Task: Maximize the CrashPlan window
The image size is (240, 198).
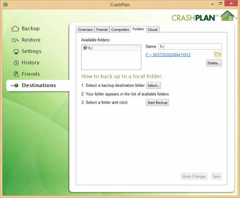Action: click(x=221, y=3)
